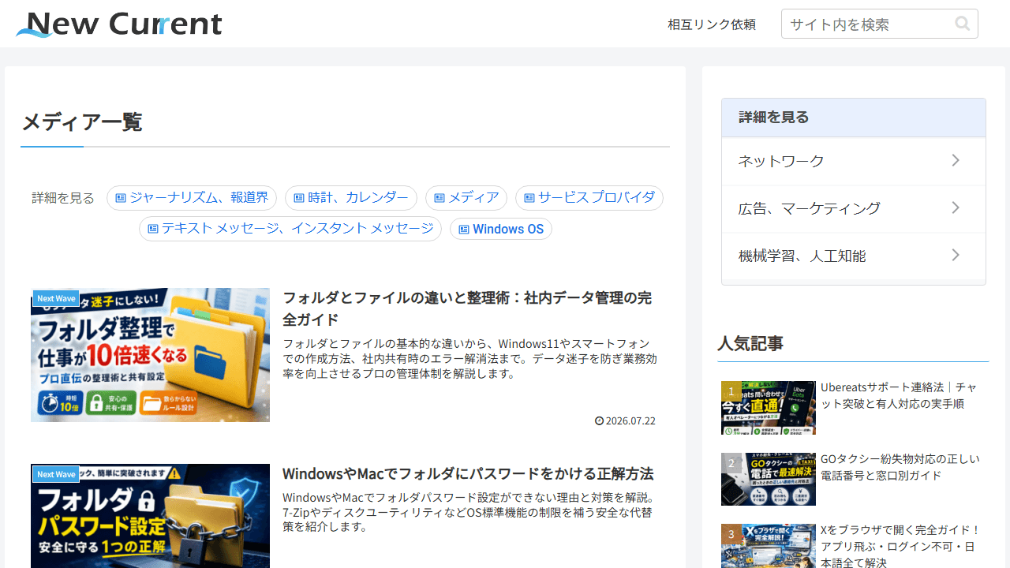Image resolution: width=1010 pixels, height=568 pixels.
Task: Open the 機械学習、人工知能 sidebar category
Action: point(854,256)
